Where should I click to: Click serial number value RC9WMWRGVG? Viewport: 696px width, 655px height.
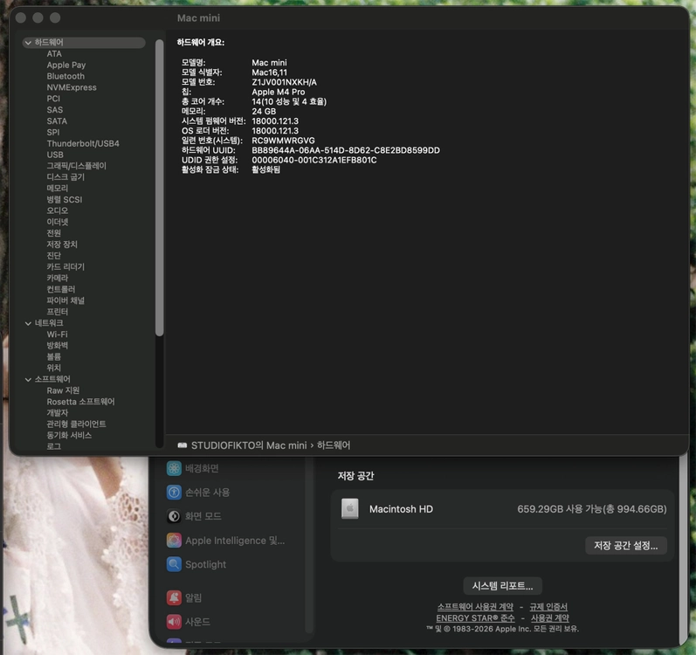pos(283,141)
